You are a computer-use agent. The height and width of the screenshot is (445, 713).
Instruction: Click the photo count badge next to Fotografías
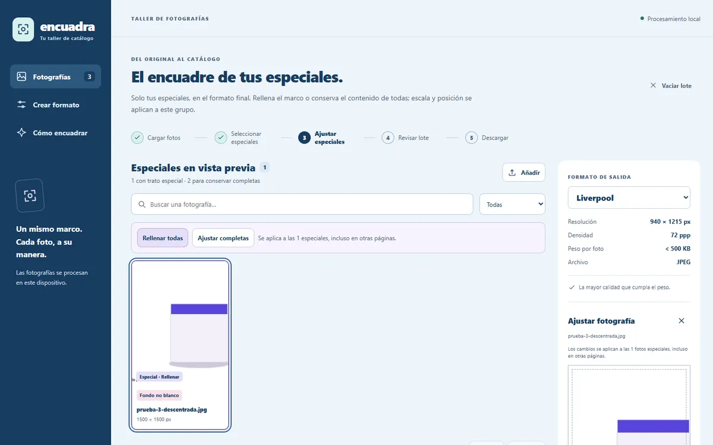89,77
